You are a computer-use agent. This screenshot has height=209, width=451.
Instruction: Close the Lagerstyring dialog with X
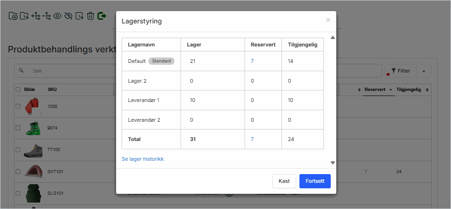click(328, 20)
